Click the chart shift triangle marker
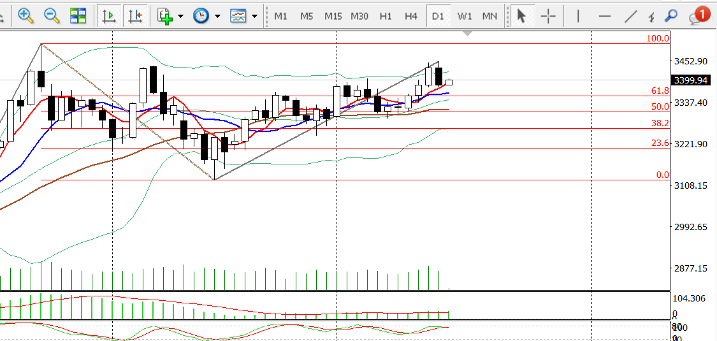This screenshot has width=717, height=341. (467, 34)
